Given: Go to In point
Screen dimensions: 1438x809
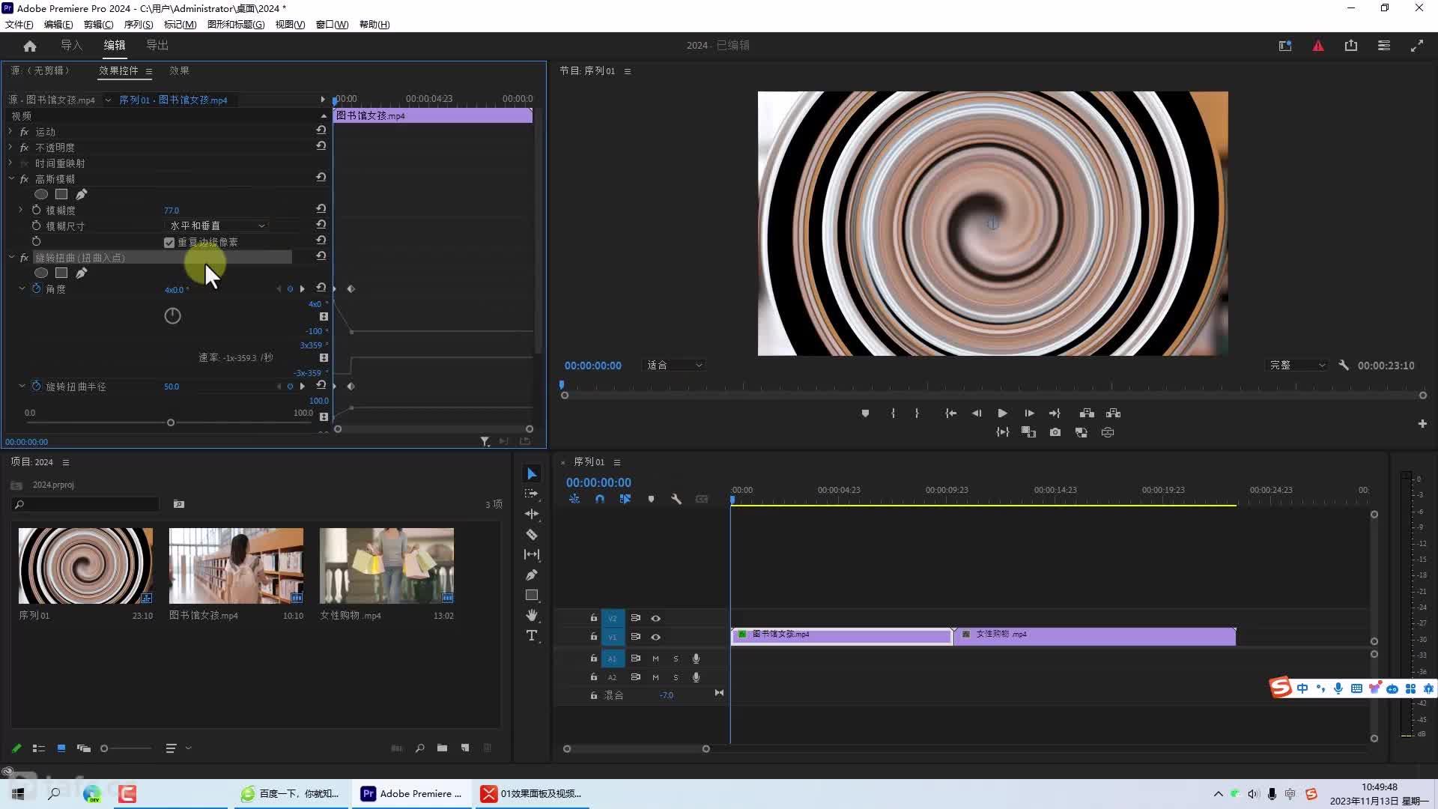Looking at the screenshot, I should pyautogui.click(x=950, y=413).
